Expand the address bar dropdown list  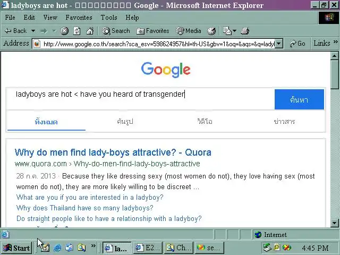[x=279, y=44]
